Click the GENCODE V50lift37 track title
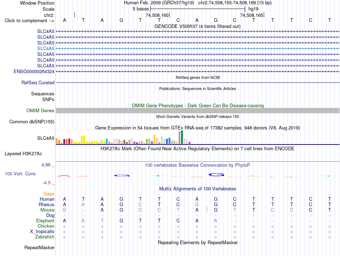Viewport: 340px width, 256px height. pyautogui.click(x=198, y=26)
